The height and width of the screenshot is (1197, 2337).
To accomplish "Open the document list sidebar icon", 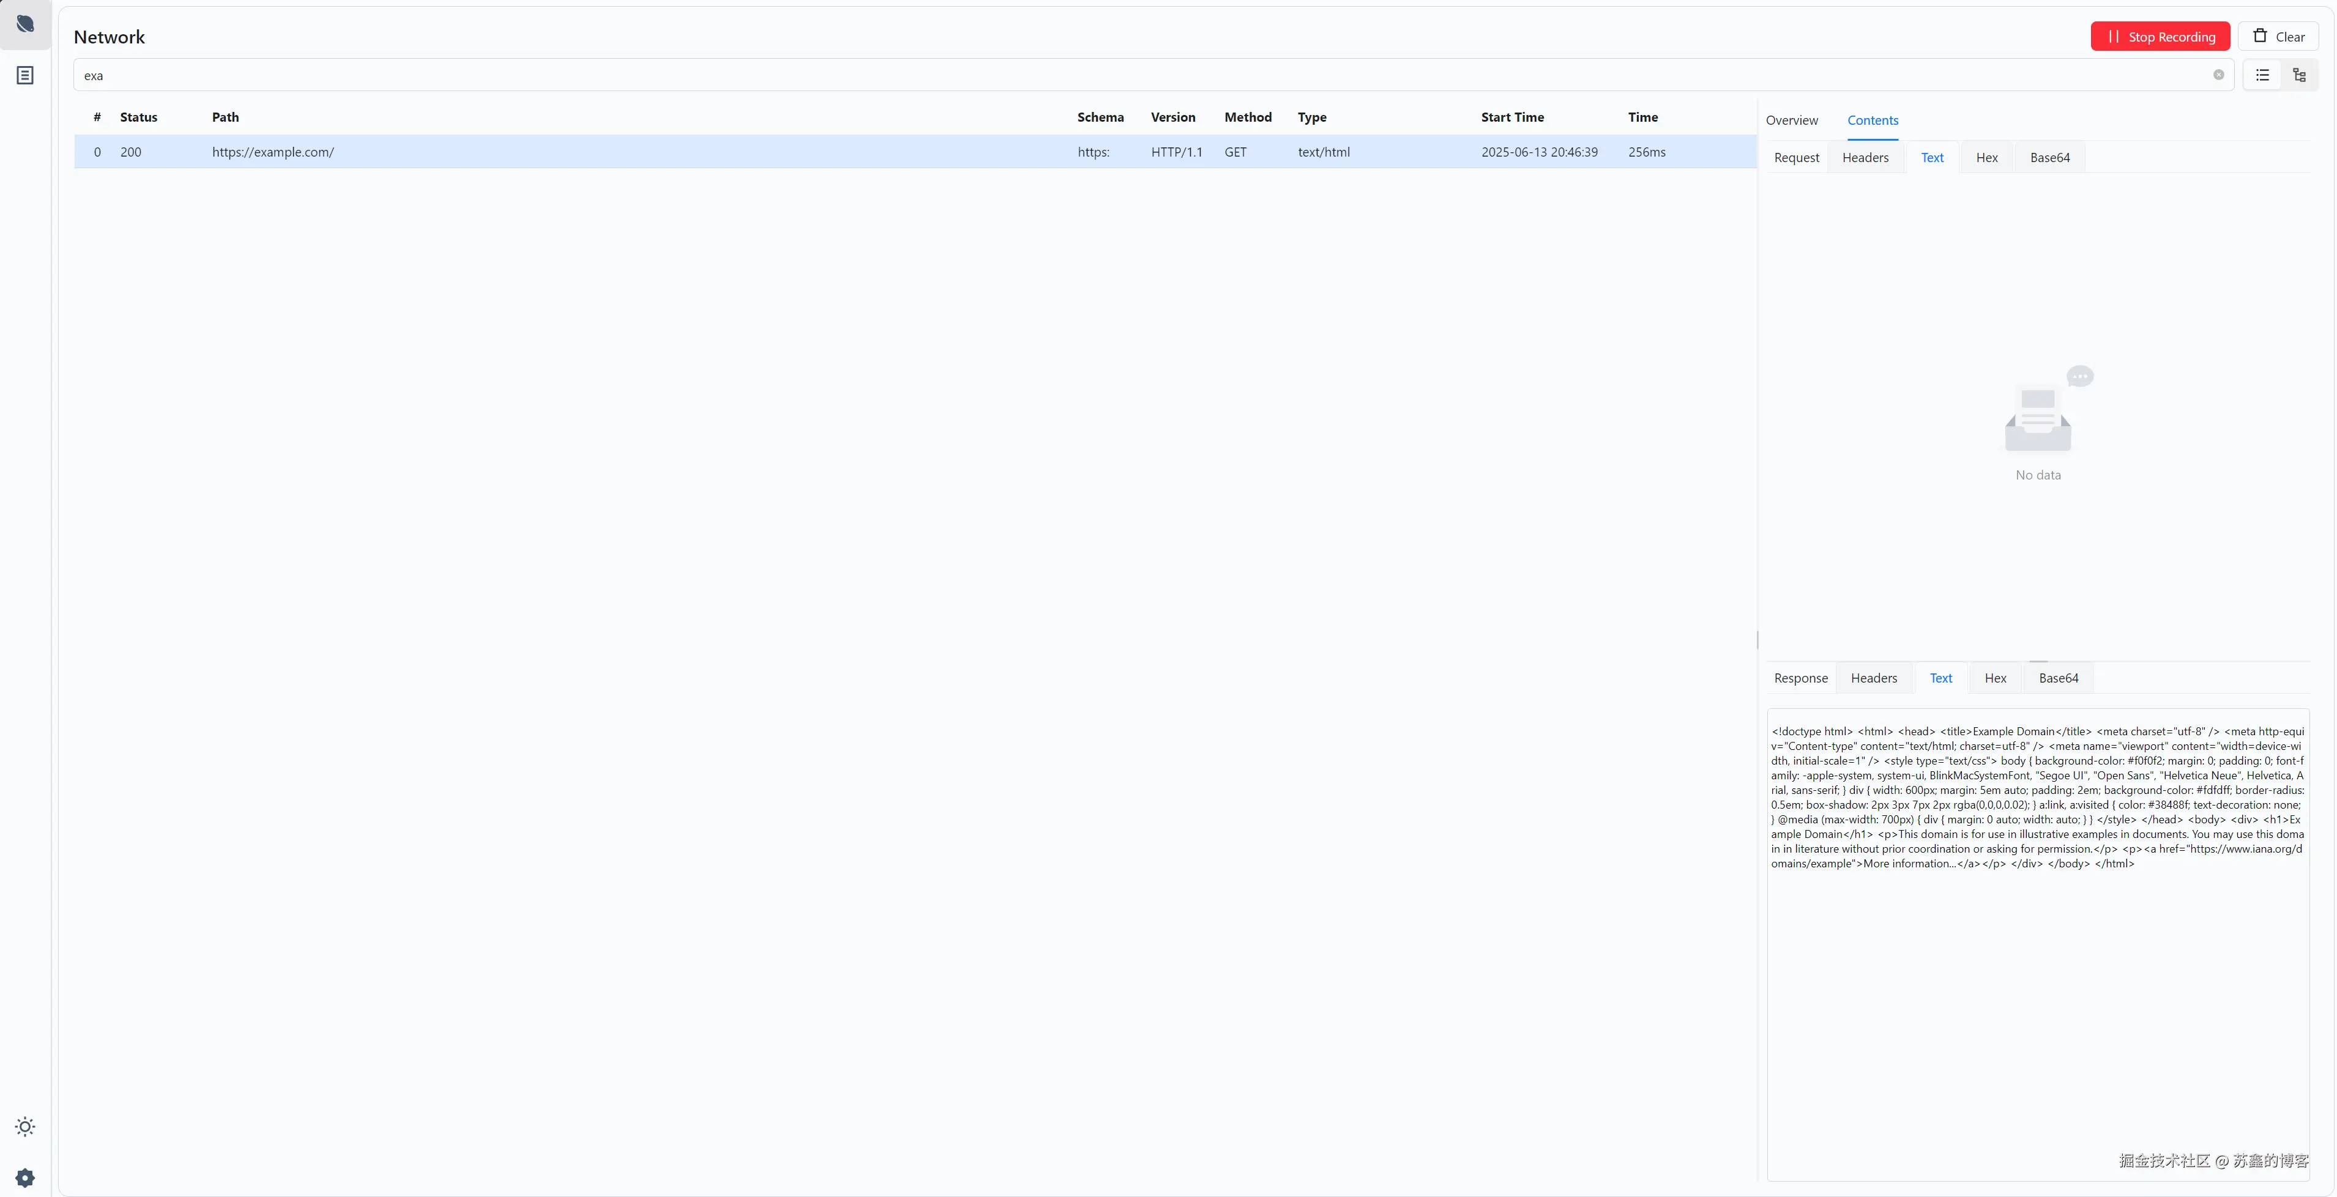I will tap(26, 75).
